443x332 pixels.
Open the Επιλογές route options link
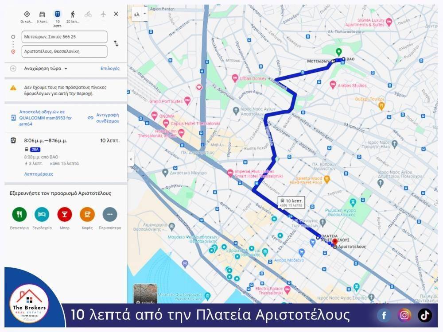(x=110, y=69)
